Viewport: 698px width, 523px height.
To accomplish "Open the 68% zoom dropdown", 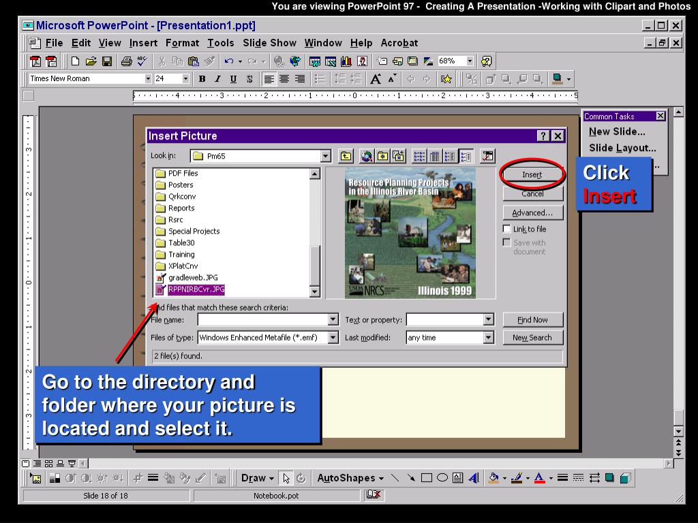I will 470,61.
